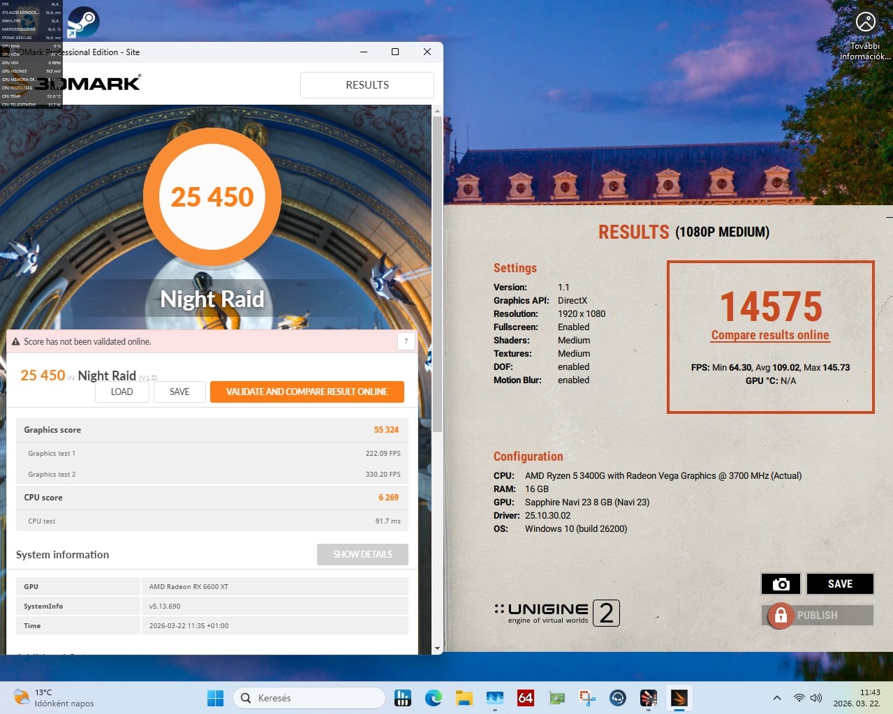Click Compare results online link in Unigine
This screenshot has width=893, height=714.
click(770, 335)
